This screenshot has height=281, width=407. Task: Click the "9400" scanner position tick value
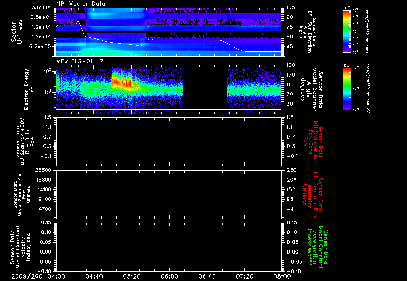click(x=45, y=199)
